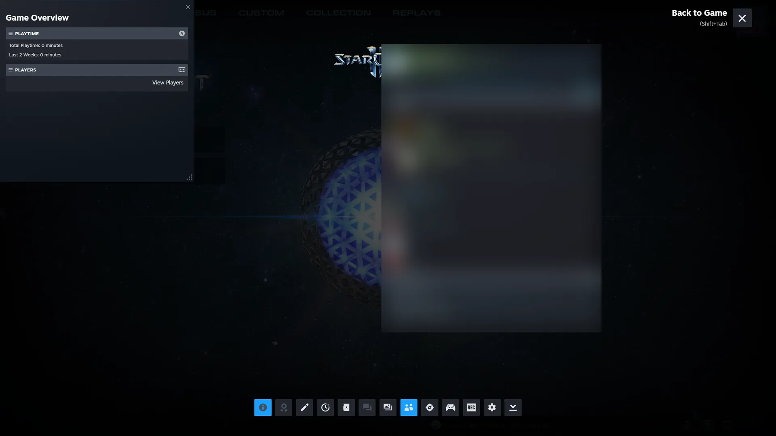The height and width of the screenshot is (436, 776).
Task: Open the Discussions chat bubbles icon
Action: 367,407
